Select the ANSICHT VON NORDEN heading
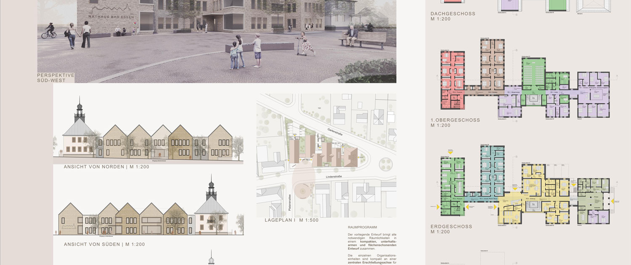The image size is (631, 265). 106,167
